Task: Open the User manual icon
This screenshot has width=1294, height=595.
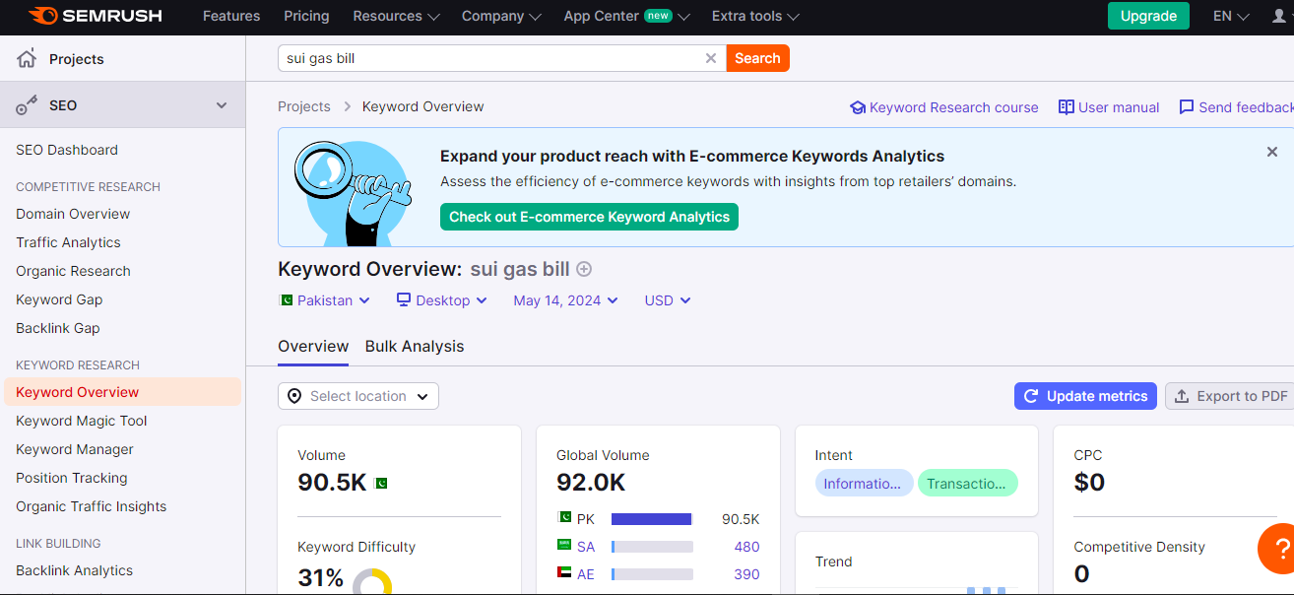Action: 1066,106
